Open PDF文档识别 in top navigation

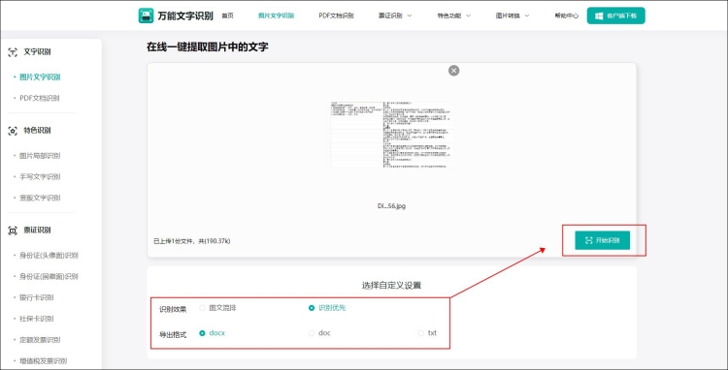pos(336,15)
